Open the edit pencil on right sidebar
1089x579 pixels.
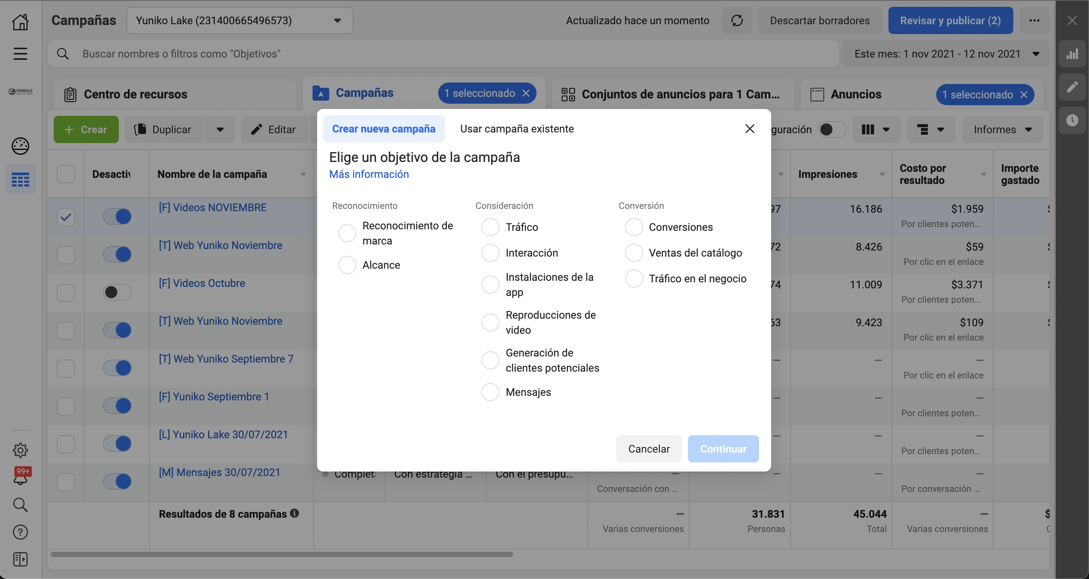click(1072, 87)
